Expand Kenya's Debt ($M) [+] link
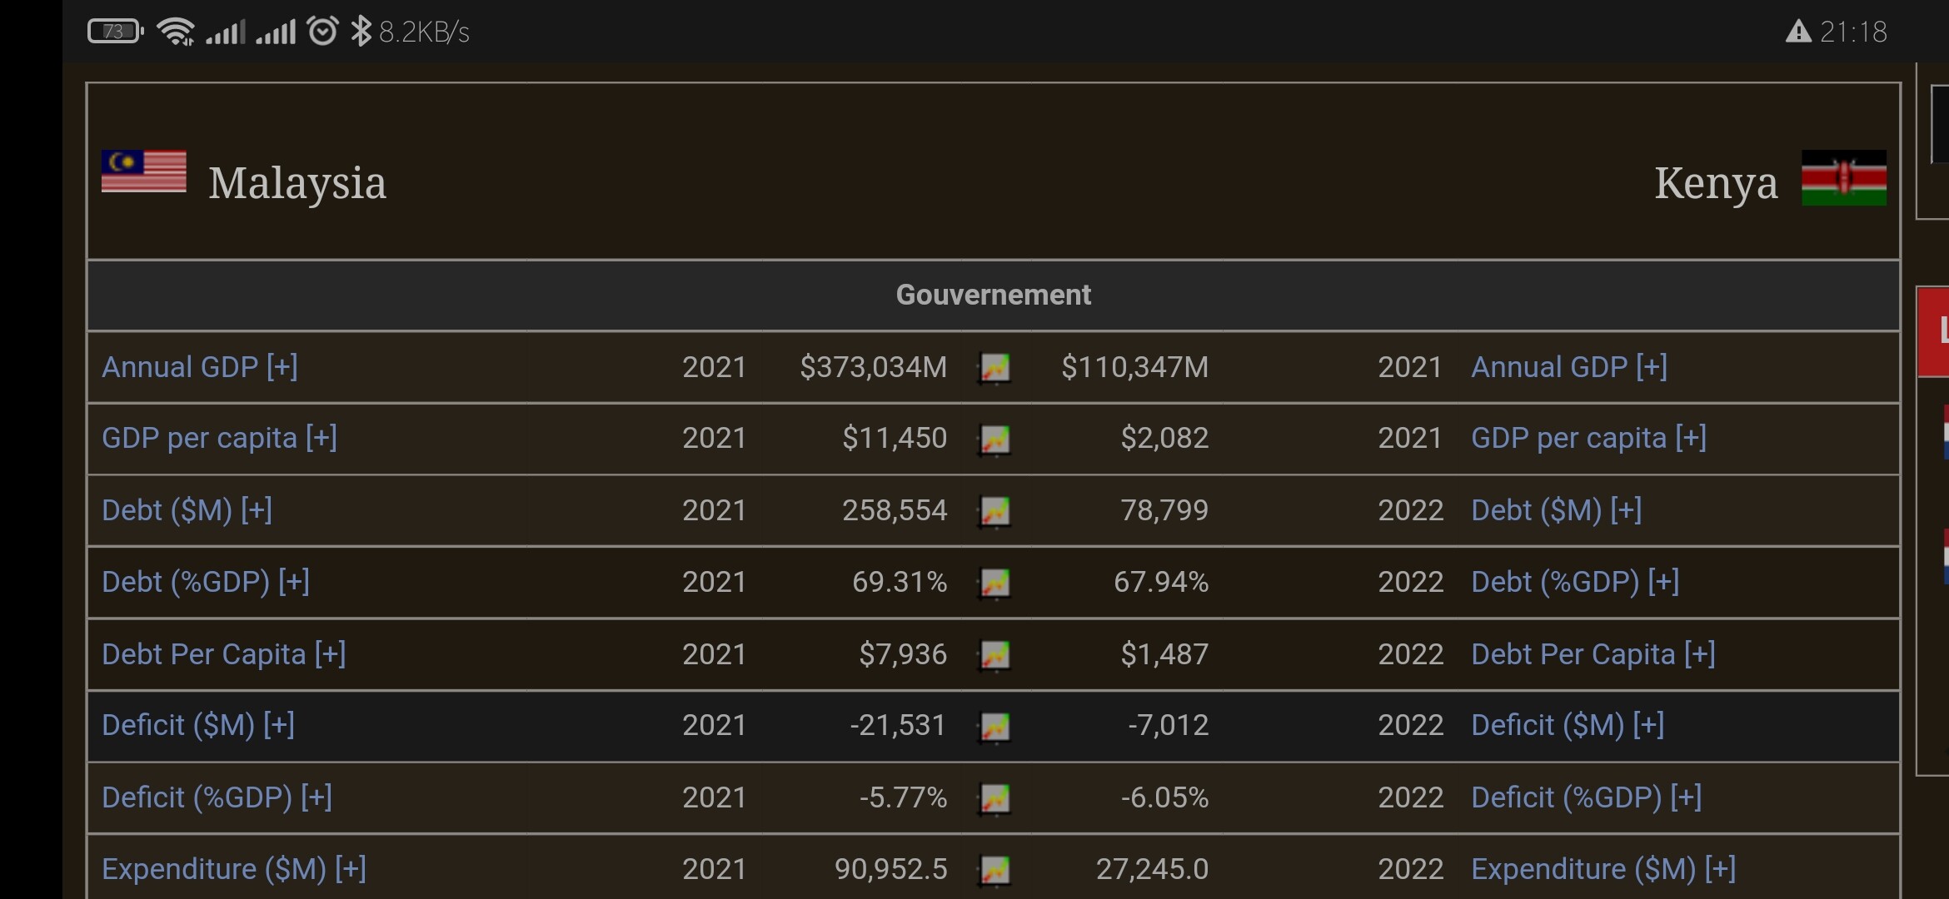The image size is (1949, 899). tap(1556, 510)
